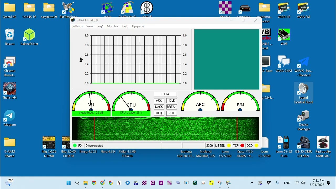
Task: Open the Log* menu in VARA HF
Action: click(100, 26)
